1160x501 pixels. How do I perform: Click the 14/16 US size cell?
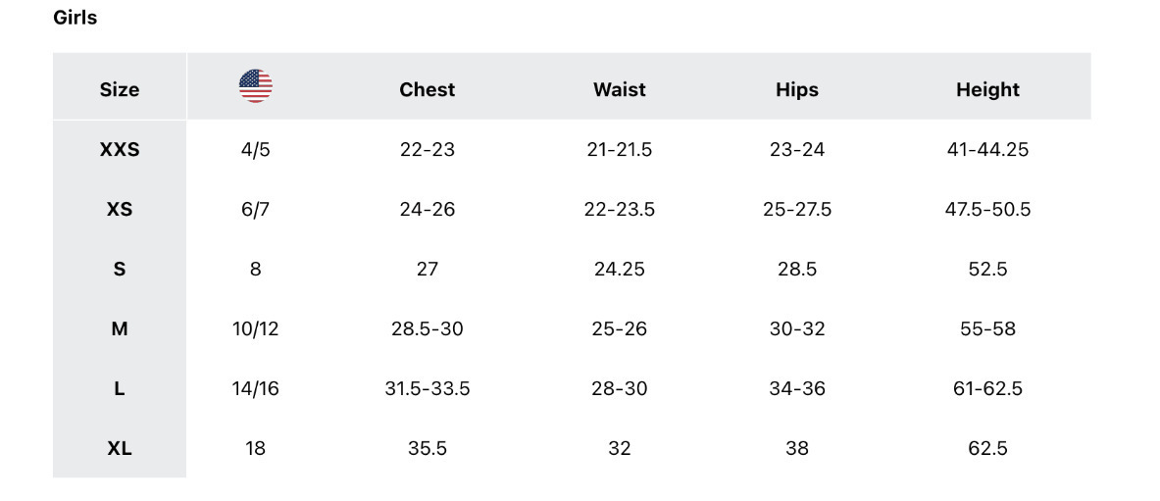[255, 388]
